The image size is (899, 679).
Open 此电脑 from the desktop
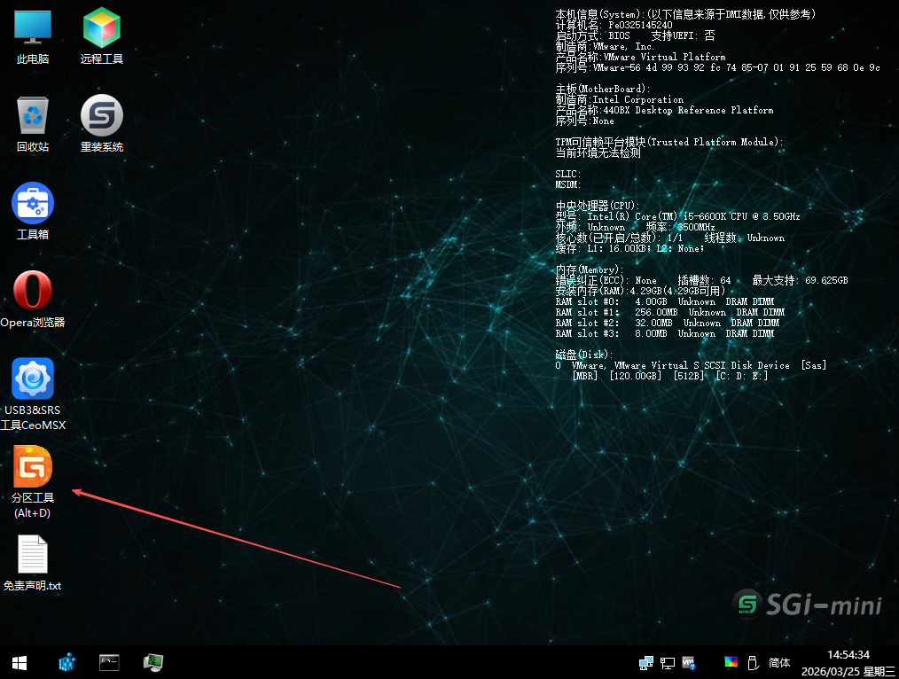tap(32, 35)
